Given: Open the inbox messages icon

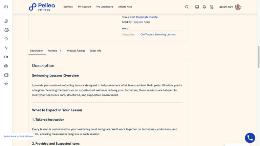Looking at the screenshot, I should pos(197,7).
